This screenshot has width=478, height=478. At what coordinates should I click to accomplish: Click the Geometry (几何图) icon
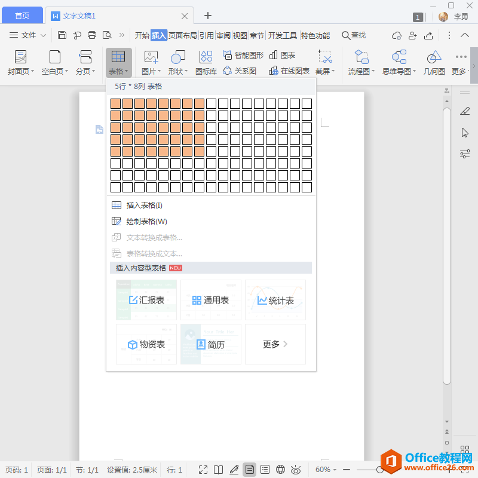(x=434, y=63)
